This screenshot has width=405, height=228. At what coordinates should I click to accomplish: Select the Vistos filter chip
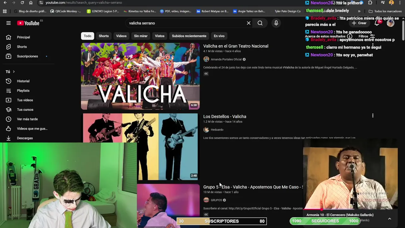[x=159, y=36]
